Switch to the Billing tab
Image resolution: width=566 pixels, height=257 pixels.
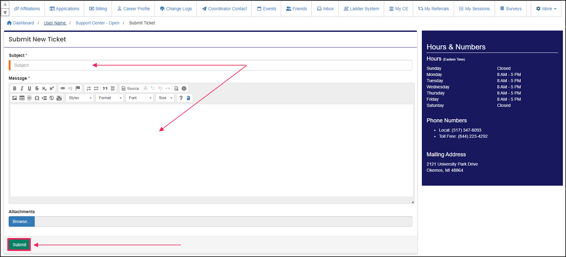[98, 8]
